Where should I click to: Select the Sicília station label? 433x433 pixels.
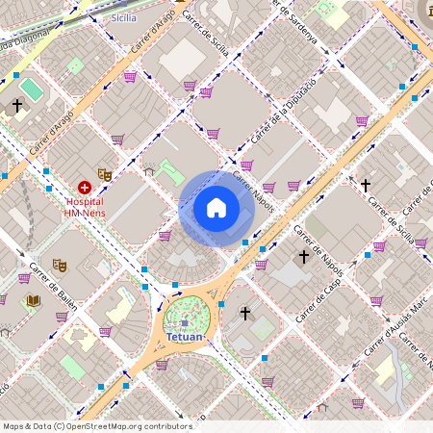coord(123,18)
